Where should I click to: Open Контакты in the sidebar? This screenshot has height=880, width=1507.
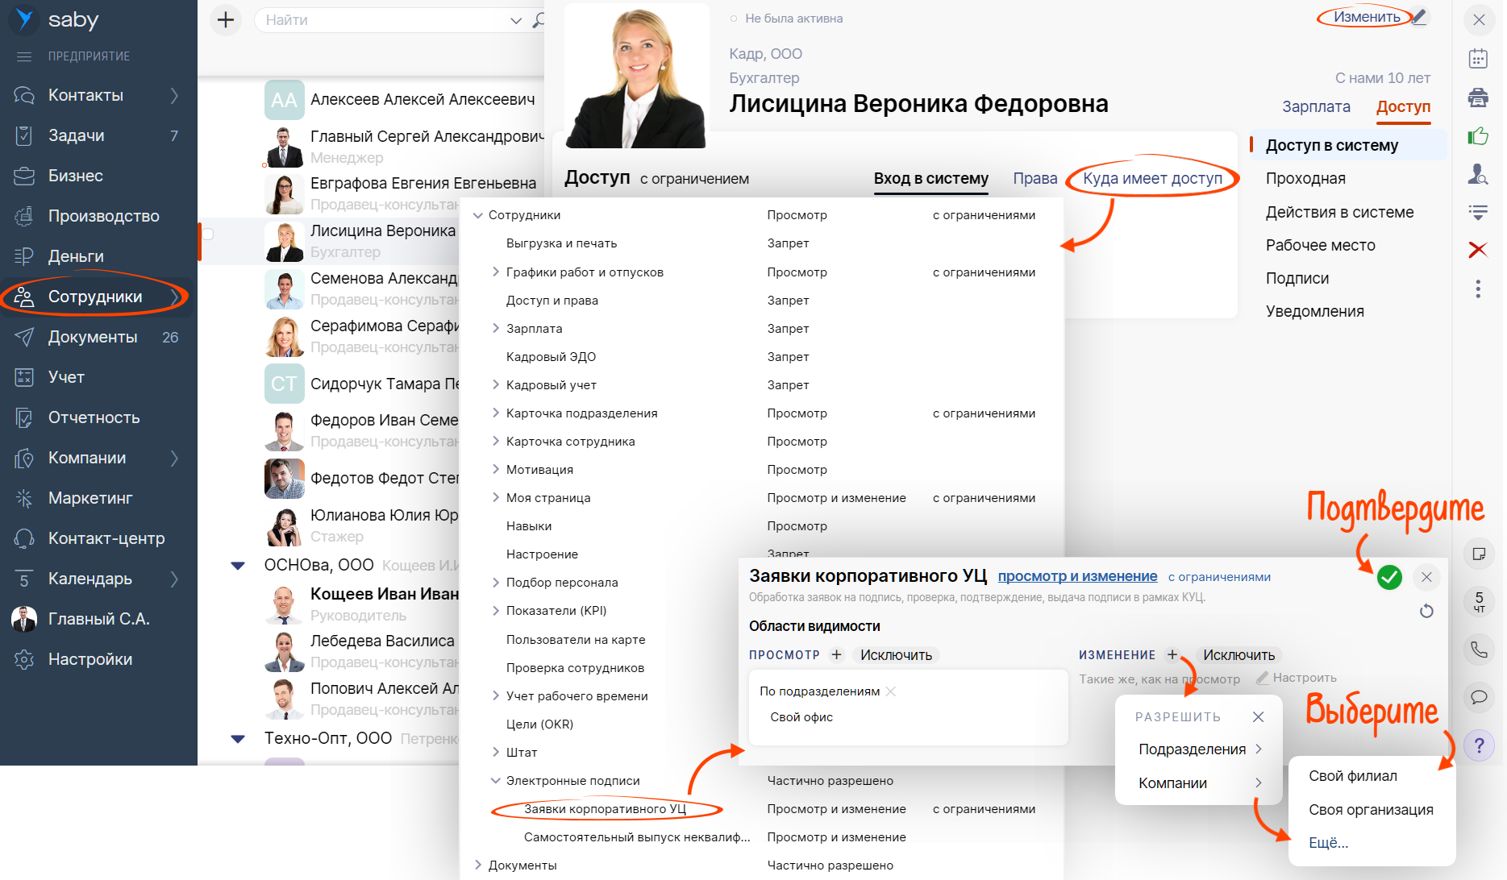tap(85, 95)
